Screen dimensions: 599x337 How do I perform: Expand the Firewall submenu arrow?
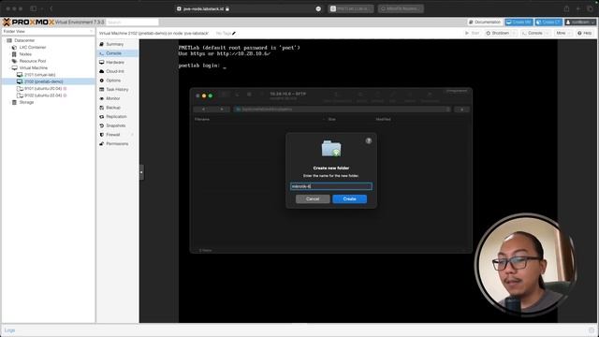click(x=133, y=135)
